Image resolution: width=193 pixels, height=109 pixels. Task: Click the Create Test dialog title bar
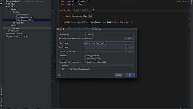(96, 29)
